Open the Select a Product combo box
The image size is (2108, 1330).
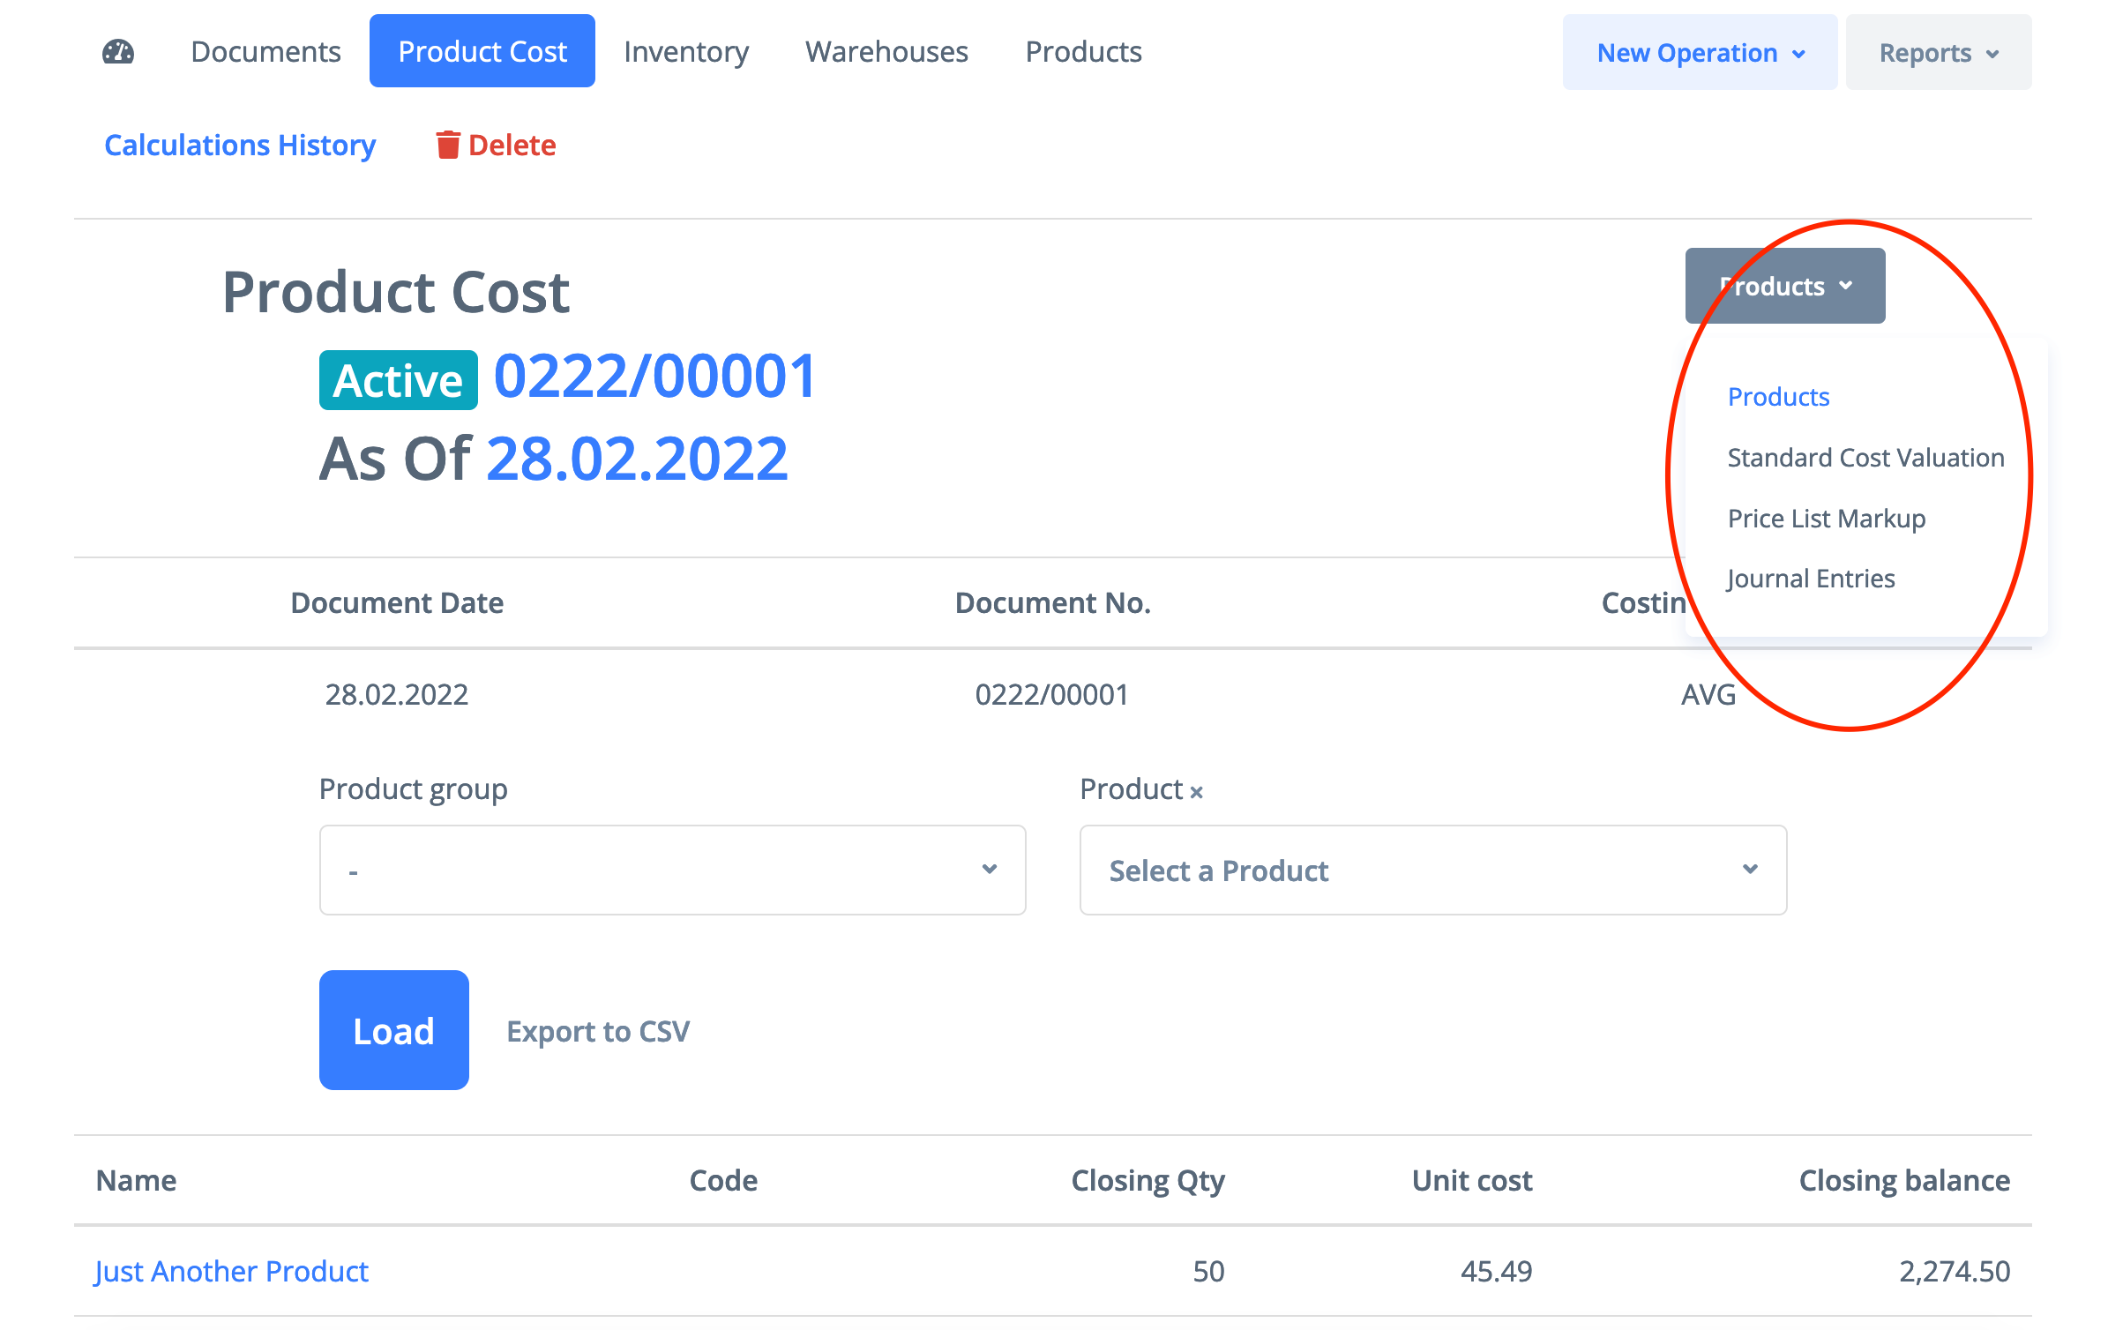[x=1432, y=870]
